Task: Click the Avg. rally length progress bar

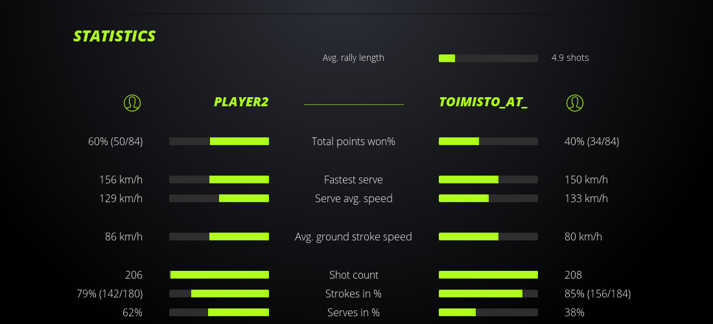Action: (x=488, y=58)
